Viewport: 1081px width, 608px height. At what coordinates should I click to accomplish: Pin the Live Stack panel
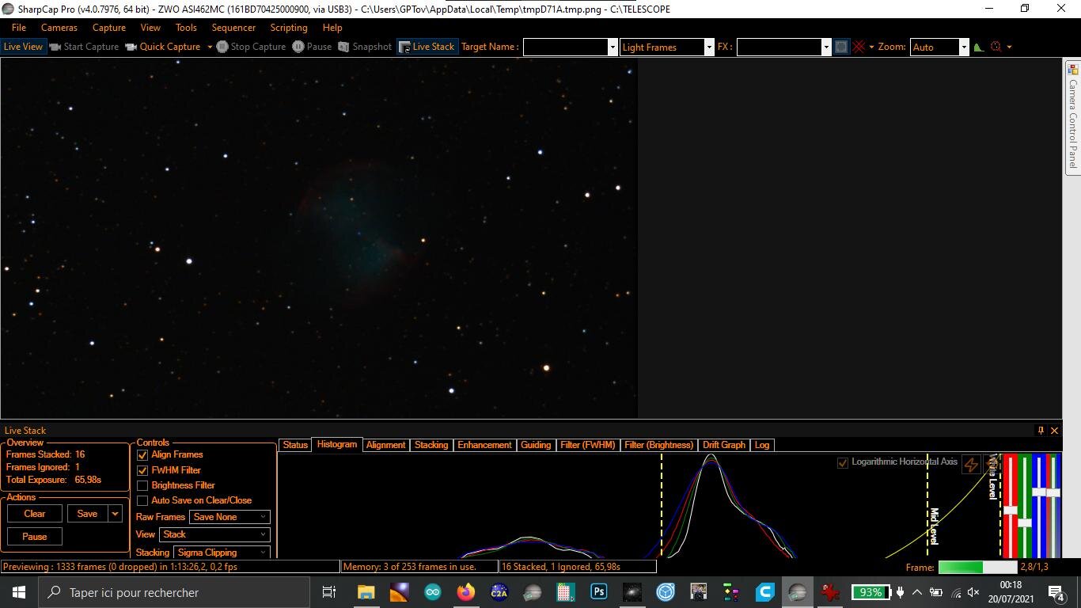pos(1041,431)
